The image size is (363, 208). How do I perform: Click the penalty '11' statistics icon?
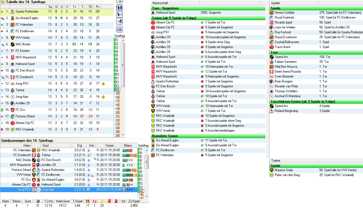click(88, 201)
